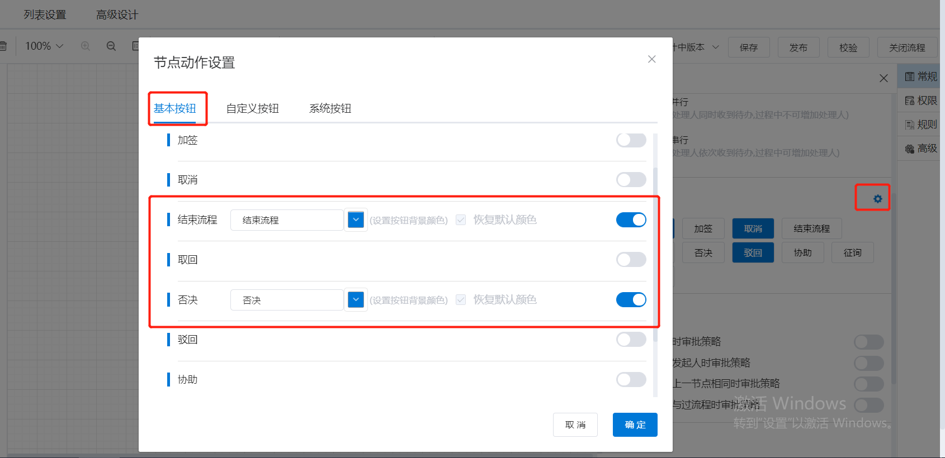
Task: Click the zoom in magnifier icon
Action: (86, 46)
